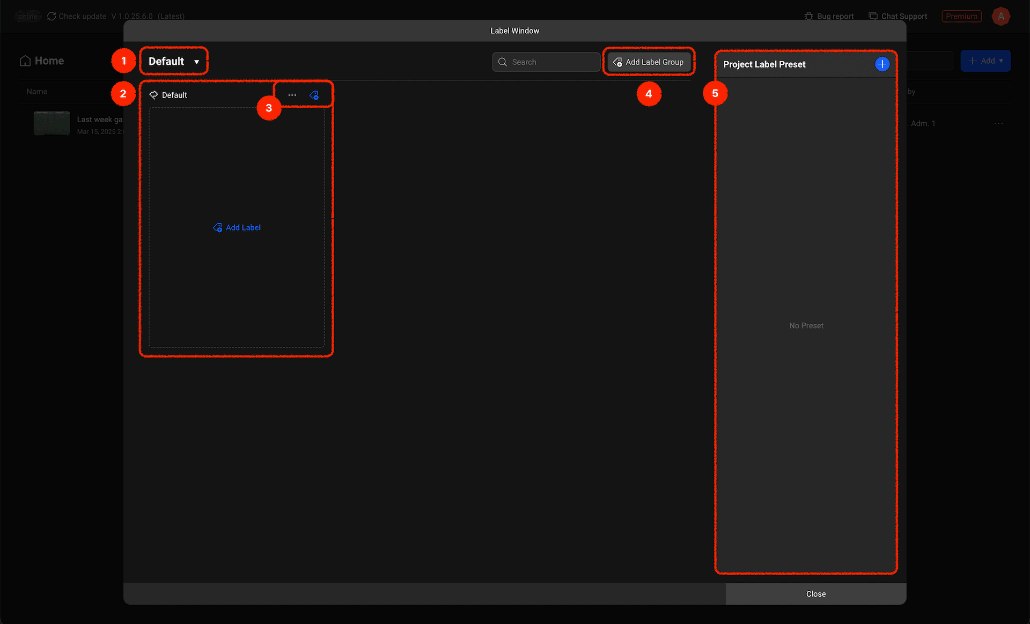The image size is (1030, 624).
Task: Click the Add Label Group button
Action: pos(649,62)
